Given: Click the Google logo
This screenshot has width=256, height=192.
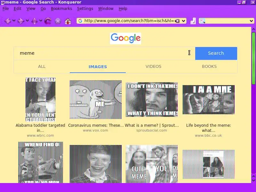Looking at the screenshot, I should point(125,38).
